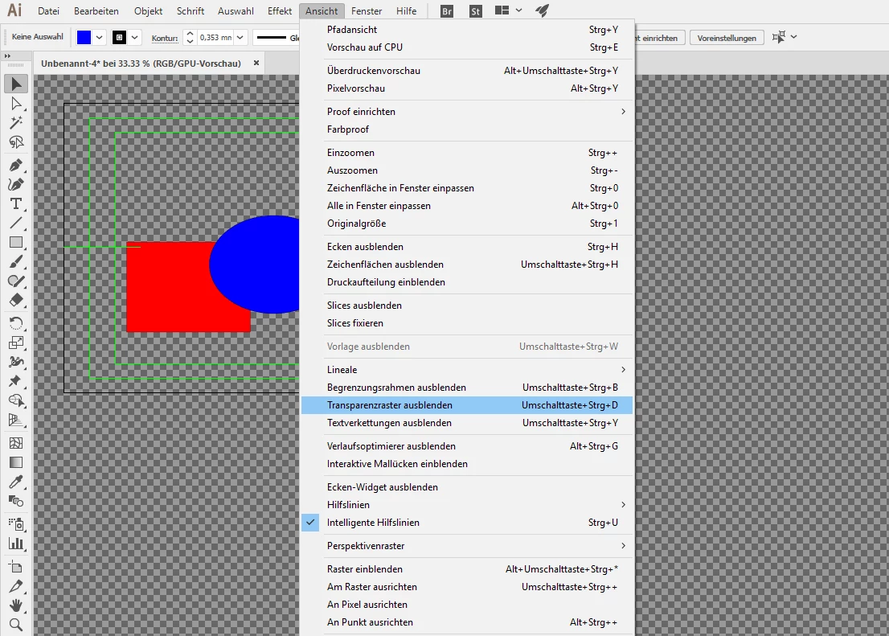889x636 pixels.
Task: Toggle Intelligente Hilfslinien checkmark entry
Action: pyautogui.click(x=467, y=523)
